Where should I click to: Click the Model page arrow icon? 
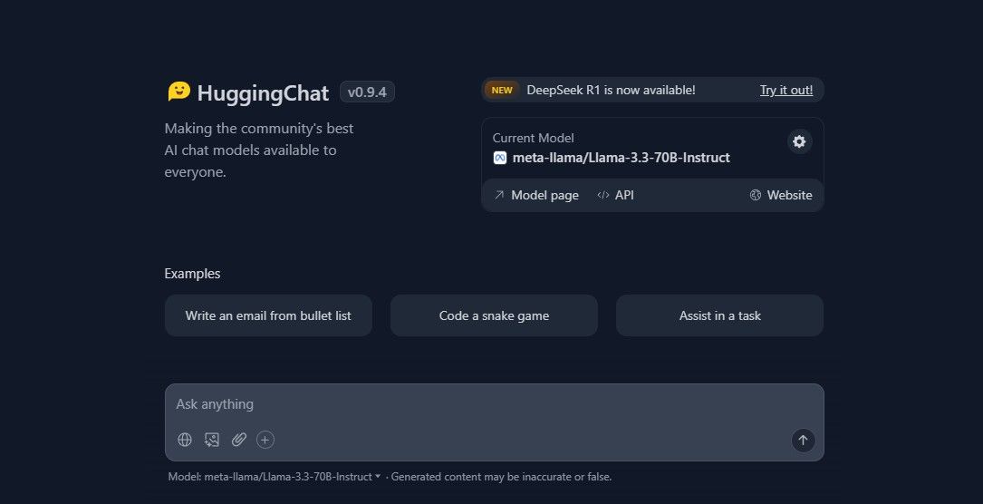point(499,195)
